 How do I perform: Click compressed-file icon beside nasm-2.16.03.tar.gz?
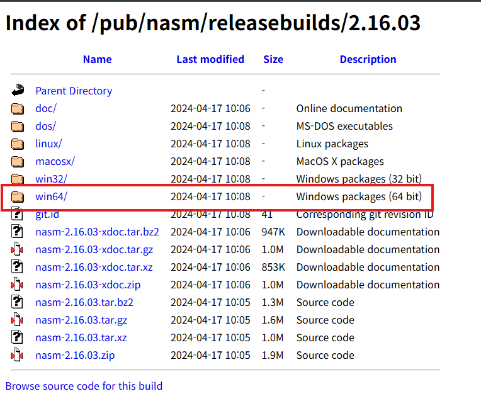tap(17, 320)
